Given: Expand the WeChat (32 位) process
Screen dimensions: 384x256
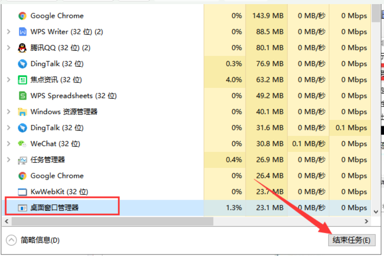Looking at the screenshot, I should [9, 144].
